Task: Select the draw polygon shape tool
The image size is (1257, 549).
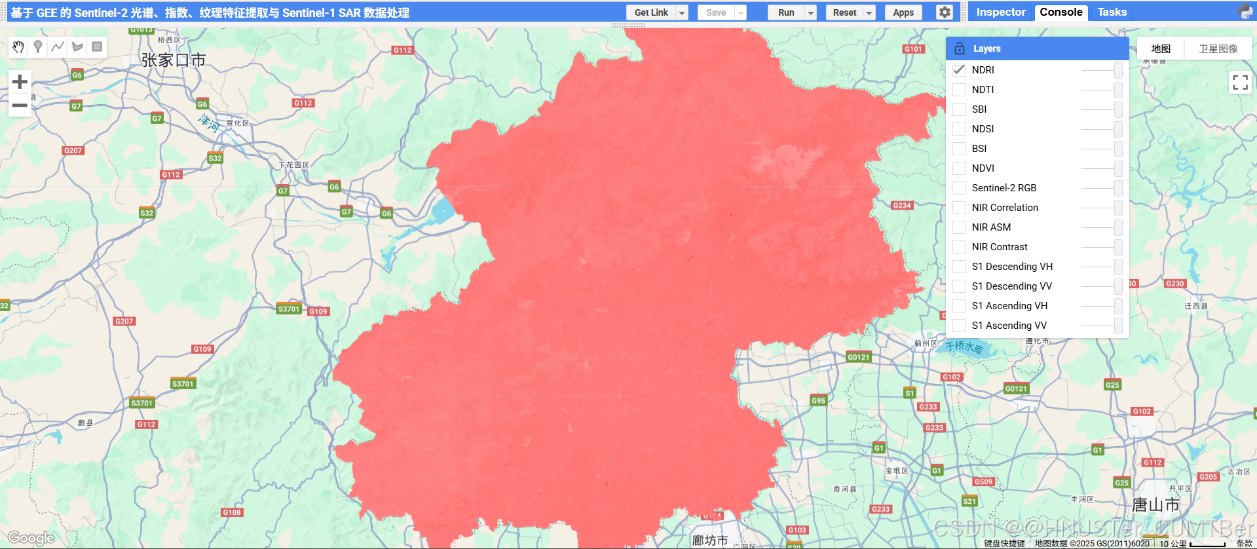Action: [x=77, y=47]
